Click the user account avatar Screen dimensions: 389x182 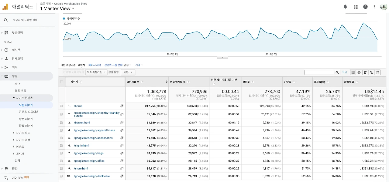click(x=384, y=7)
